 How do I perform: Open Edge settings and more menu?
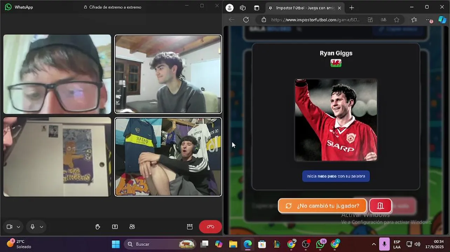429,20
